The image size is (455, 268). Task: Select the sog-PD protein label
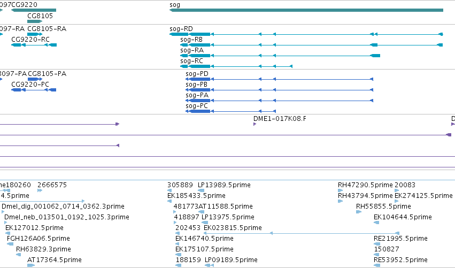pyautogui.click(x=197, y=74)
